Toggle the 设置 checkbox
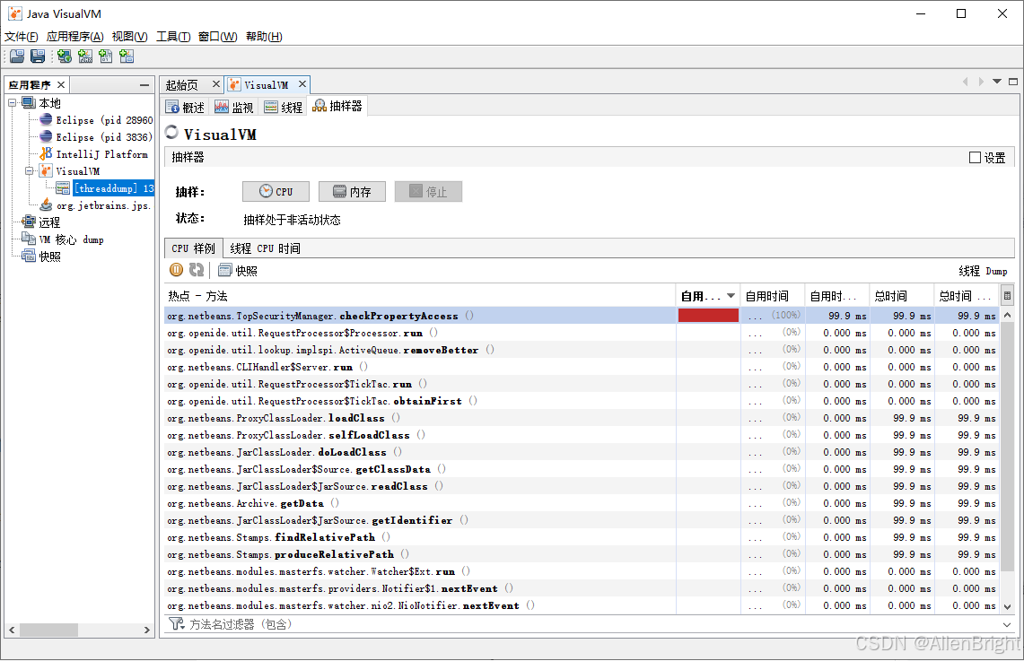The height and width of the screenshot is (661, 1024). [x=975, y=157]
